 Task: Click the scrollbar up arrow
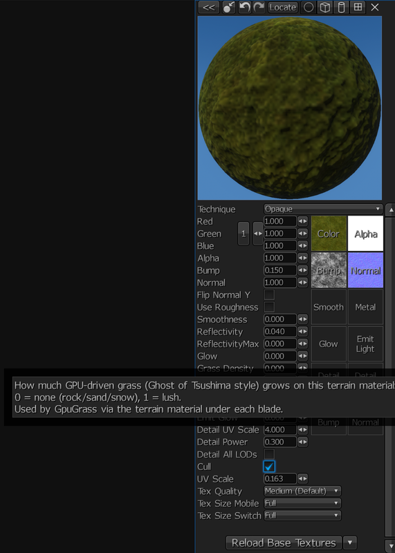click(x=390, y=210)
